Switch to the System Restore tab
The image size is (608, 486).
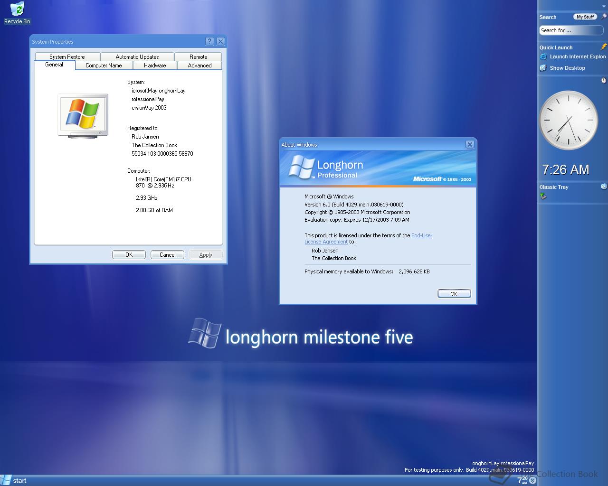67,56
